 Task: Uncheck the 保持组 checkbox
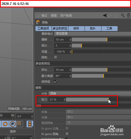[56, 81]
